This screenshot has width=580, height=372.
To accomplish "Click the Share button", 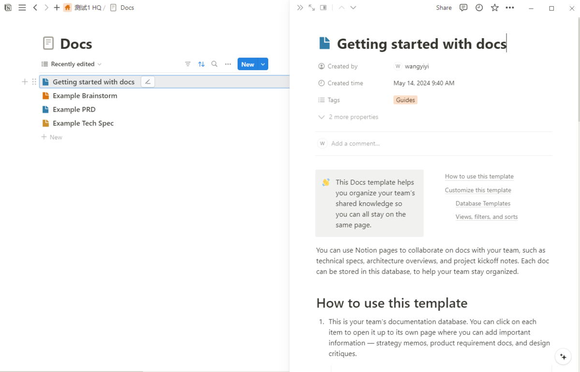I will 443,8.
